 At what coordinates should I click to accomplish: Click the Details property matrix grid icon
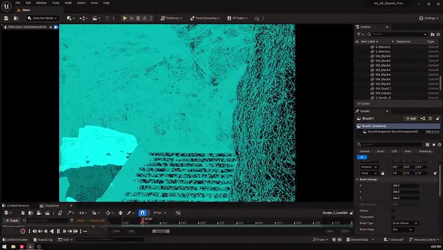pos(427,144)
